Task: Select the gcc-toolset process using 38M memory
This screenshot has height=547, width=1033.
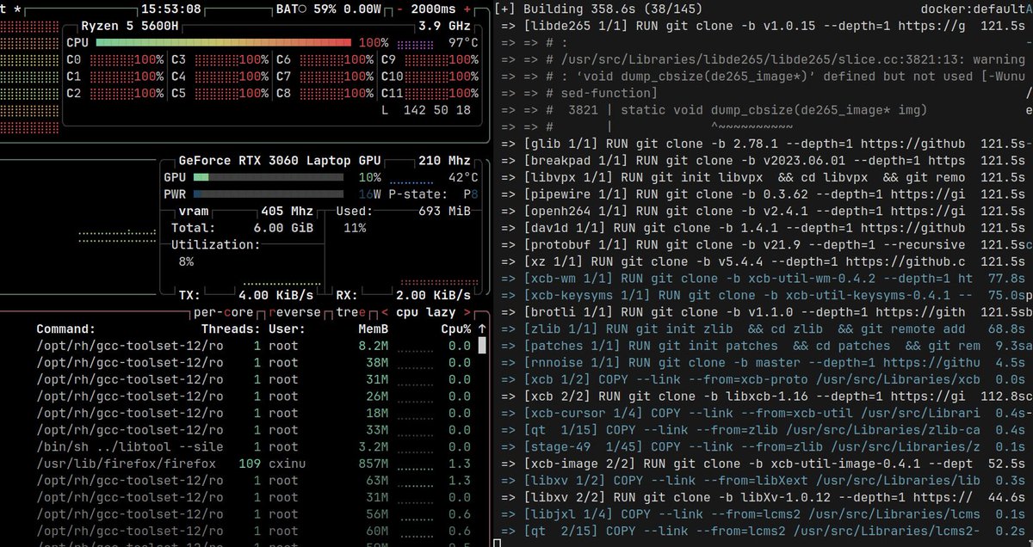Action: 254,362
